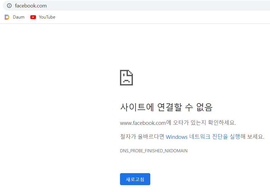270x192 pixels.
Task: Click the 사이트에 연결할 수 없음 heading
Action: 166,107
